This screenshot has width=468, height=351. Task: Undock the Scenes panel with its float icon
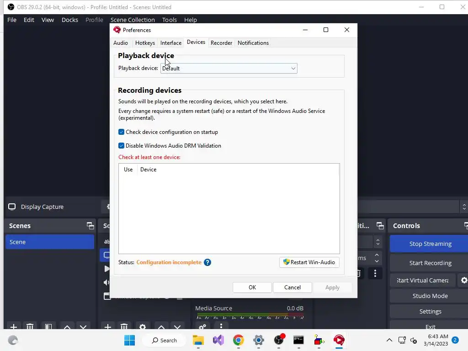(90, 226)
